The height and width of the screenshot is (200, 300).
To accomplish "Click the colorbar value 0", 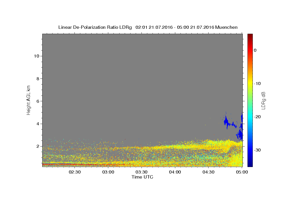I will [x=255, y=50].
